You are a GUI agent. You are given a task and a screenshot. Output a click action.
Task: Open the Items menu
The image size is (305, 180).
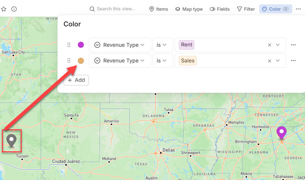(x=159, y=9)
